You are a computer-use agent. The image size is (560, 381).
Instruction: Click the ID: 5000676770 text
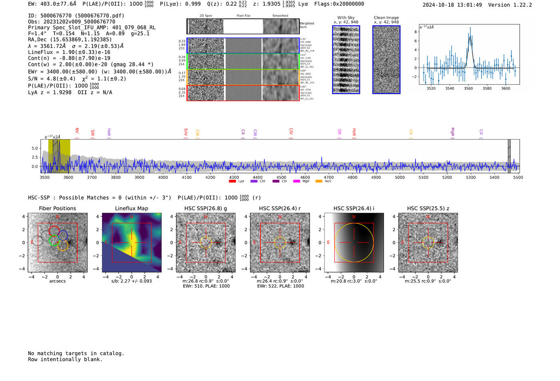(76, 16)
